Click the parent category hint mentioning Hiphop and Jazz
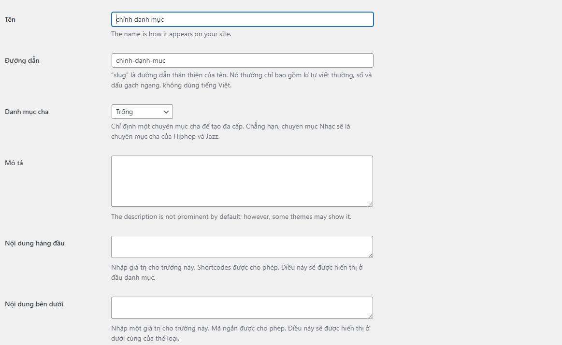The height and width of the screenshot is (345, 562). point(230,131)
